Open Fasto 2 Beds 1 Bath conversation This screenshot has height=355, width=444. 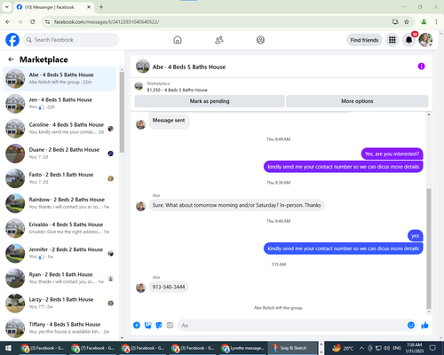(59, 178)
